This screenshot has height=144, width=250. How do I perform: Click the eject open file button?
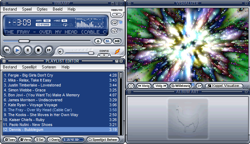(98, 41)
